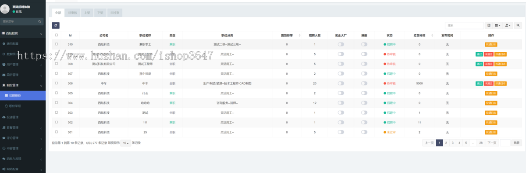526x173 pixels.
Task: Collapse the 西陆招聘 sidebar group
Action: (41, 34)
